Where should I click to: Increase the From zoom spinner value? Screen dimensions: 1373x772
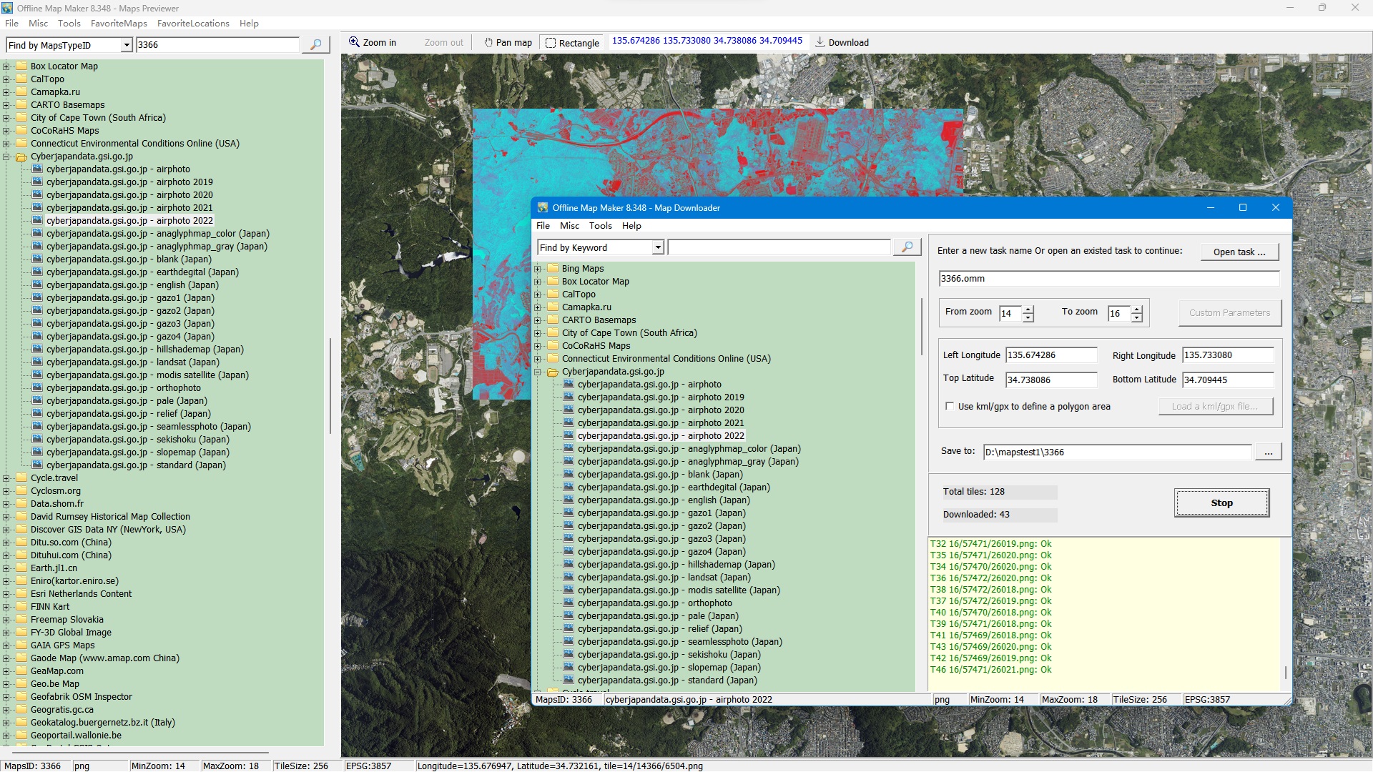[x=1028, y=310]
